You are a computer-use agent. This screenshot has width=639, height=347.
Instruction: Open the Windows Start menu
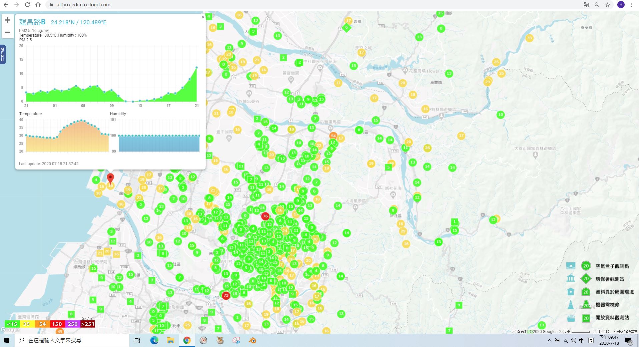(x=7, y=340)
